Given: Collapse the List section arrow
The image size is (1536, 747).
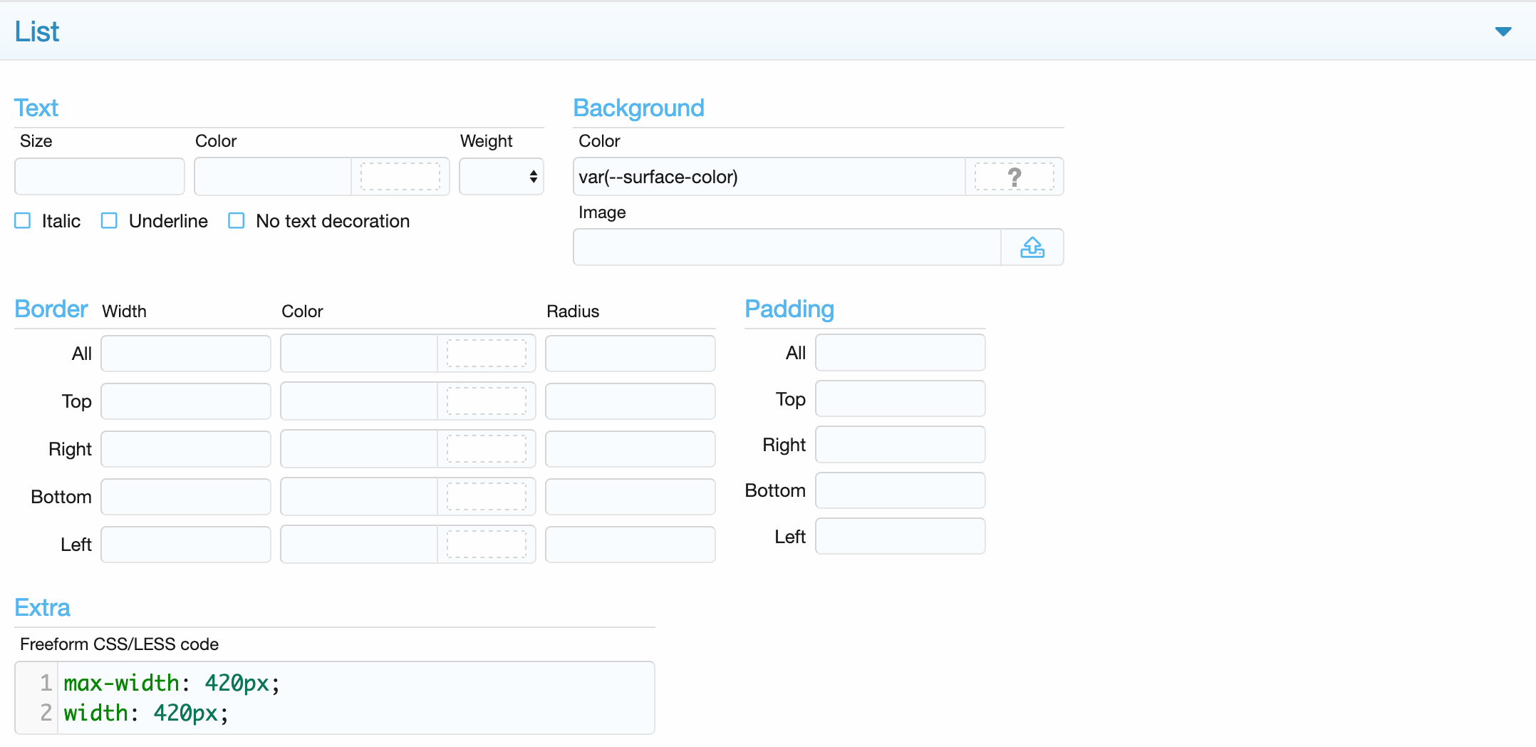Looking at the screenshot, I should click(x=1503, y=31).
